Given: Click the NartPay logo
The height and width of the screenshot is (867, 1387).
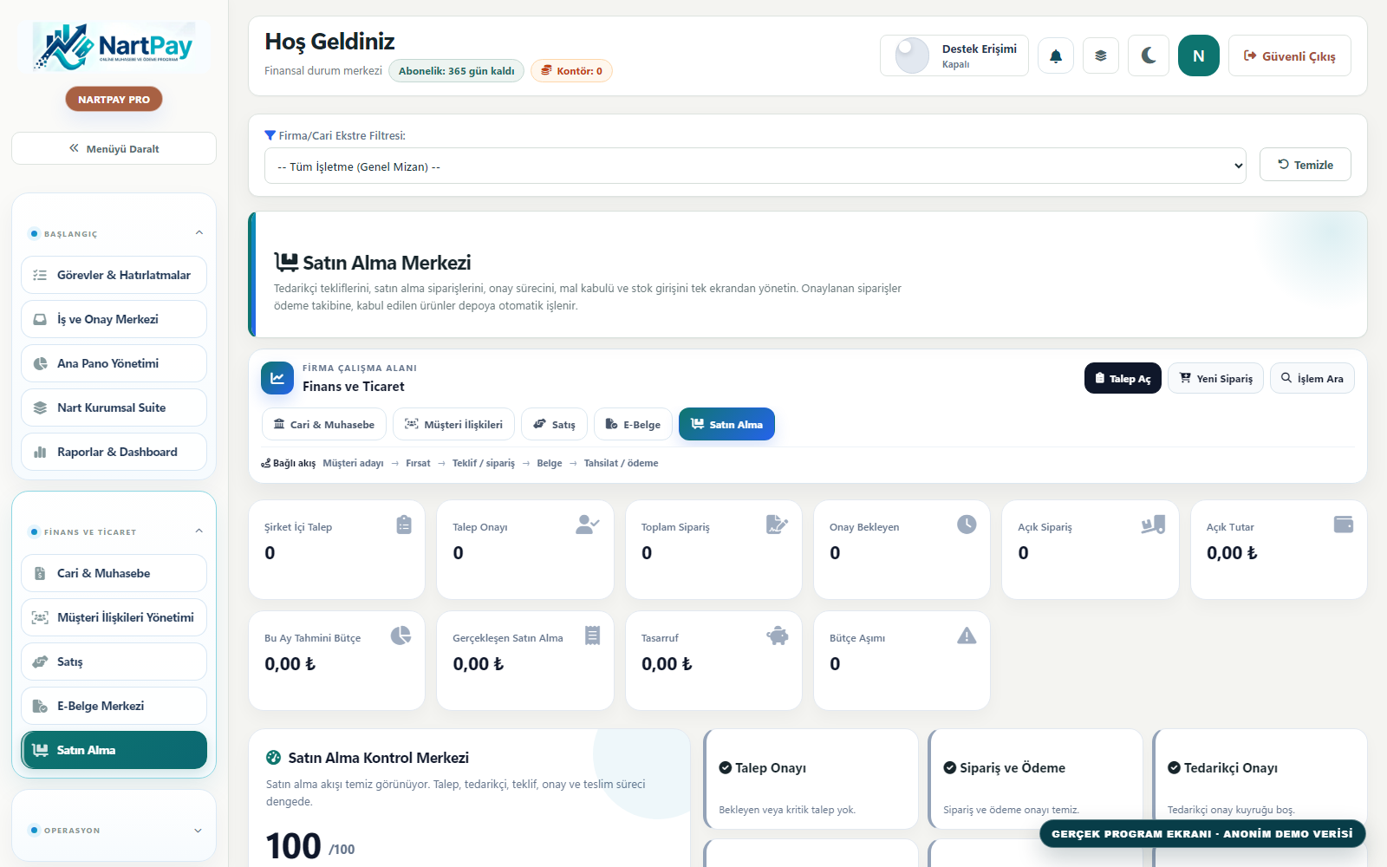Looking at the screenshot, I should pos(114,47).
